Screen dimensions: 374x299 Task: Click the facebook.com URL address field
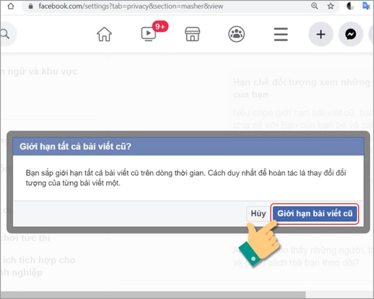130,6
